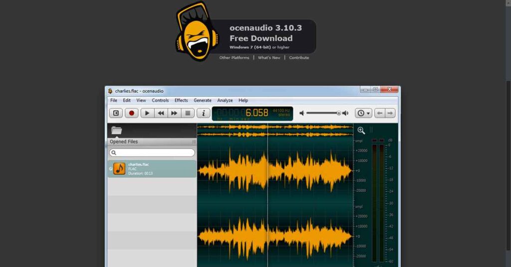511x267 pixels.
Task: Click the window title bar app icon
Action: [x=110, y=91]
